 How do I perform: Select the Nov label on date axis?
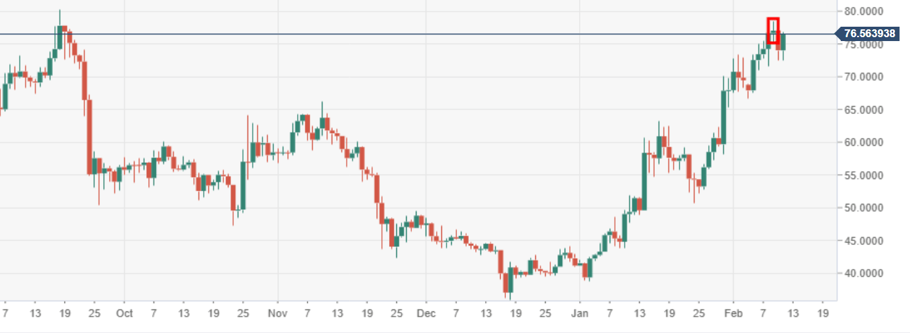coord(277,313)
